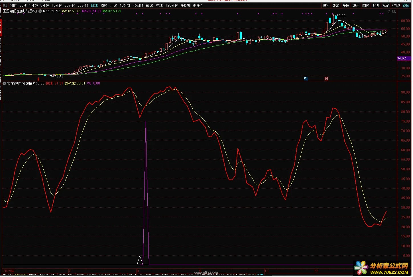
Task: Click the diamond marker icon above chart
Action: [x=389, y=11]
